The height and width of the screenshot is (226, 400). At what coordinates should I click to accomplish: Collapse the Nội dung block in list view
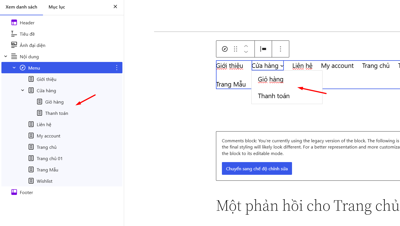coord(5,56)
